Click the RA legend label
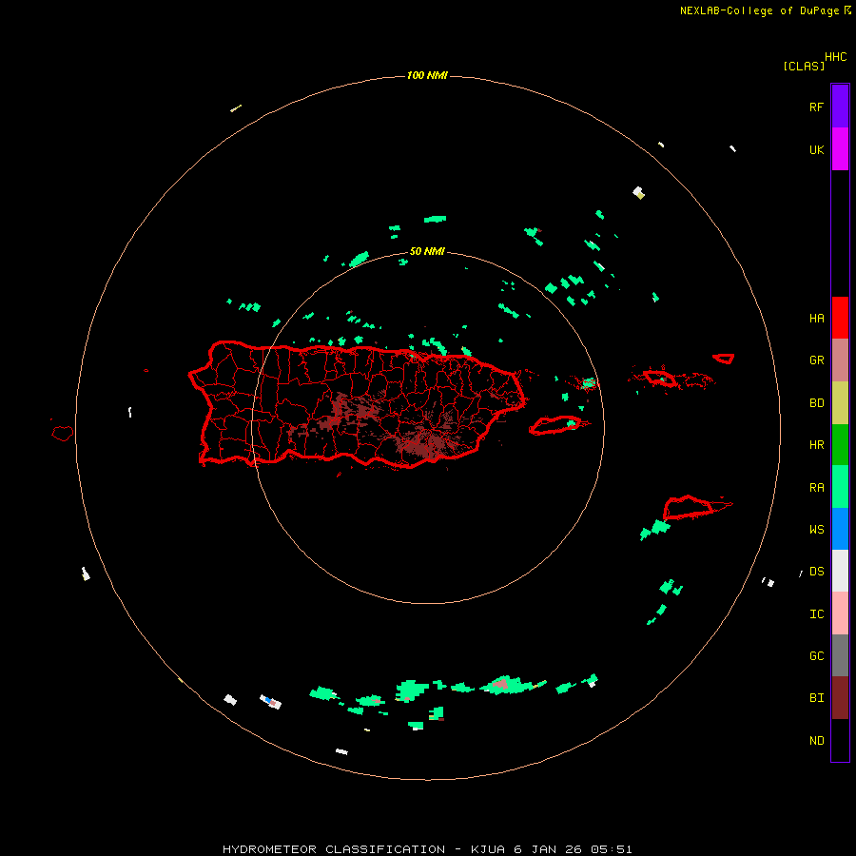 pyautogui.click(x=816, y=488)
